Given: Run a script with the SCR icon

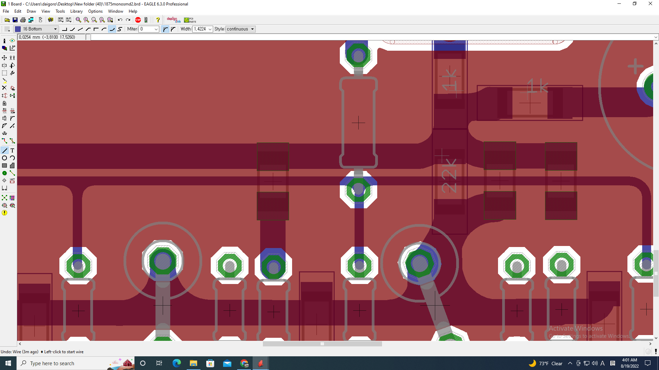Looking at the screenshot, I should pyautogui.click(x=61, y=20).
